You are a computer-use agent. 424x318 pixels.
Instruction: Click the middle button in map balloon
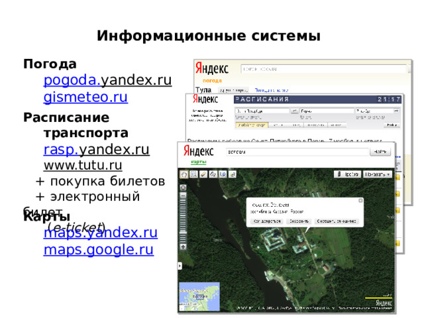(x=299, y=221)
